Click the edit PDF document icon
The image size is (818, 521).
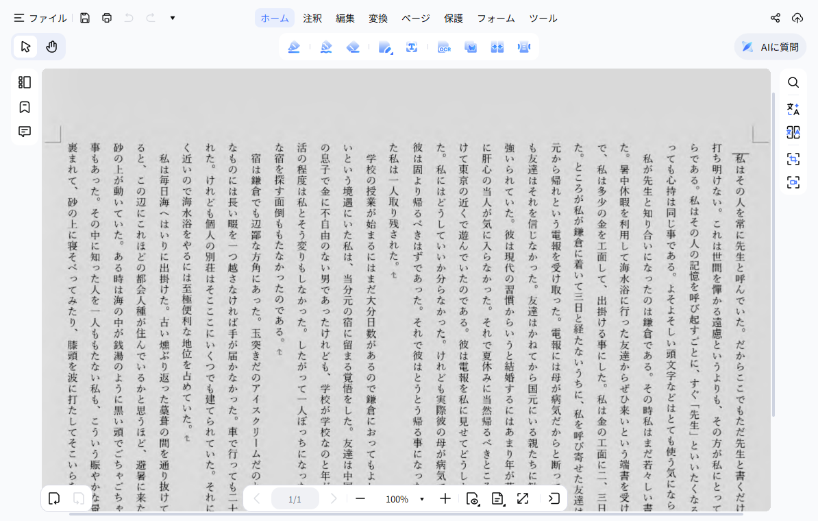(x=385, y=47)
